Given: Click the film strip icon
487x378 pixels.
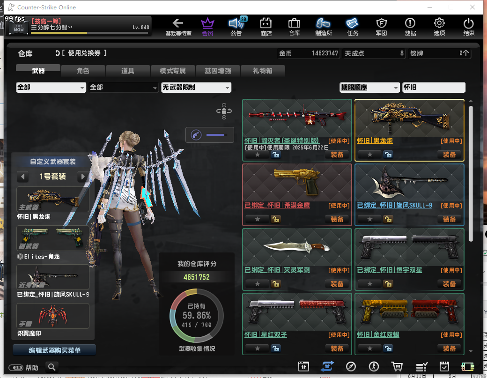Looking at the screenshot, I should coord(467,367).
